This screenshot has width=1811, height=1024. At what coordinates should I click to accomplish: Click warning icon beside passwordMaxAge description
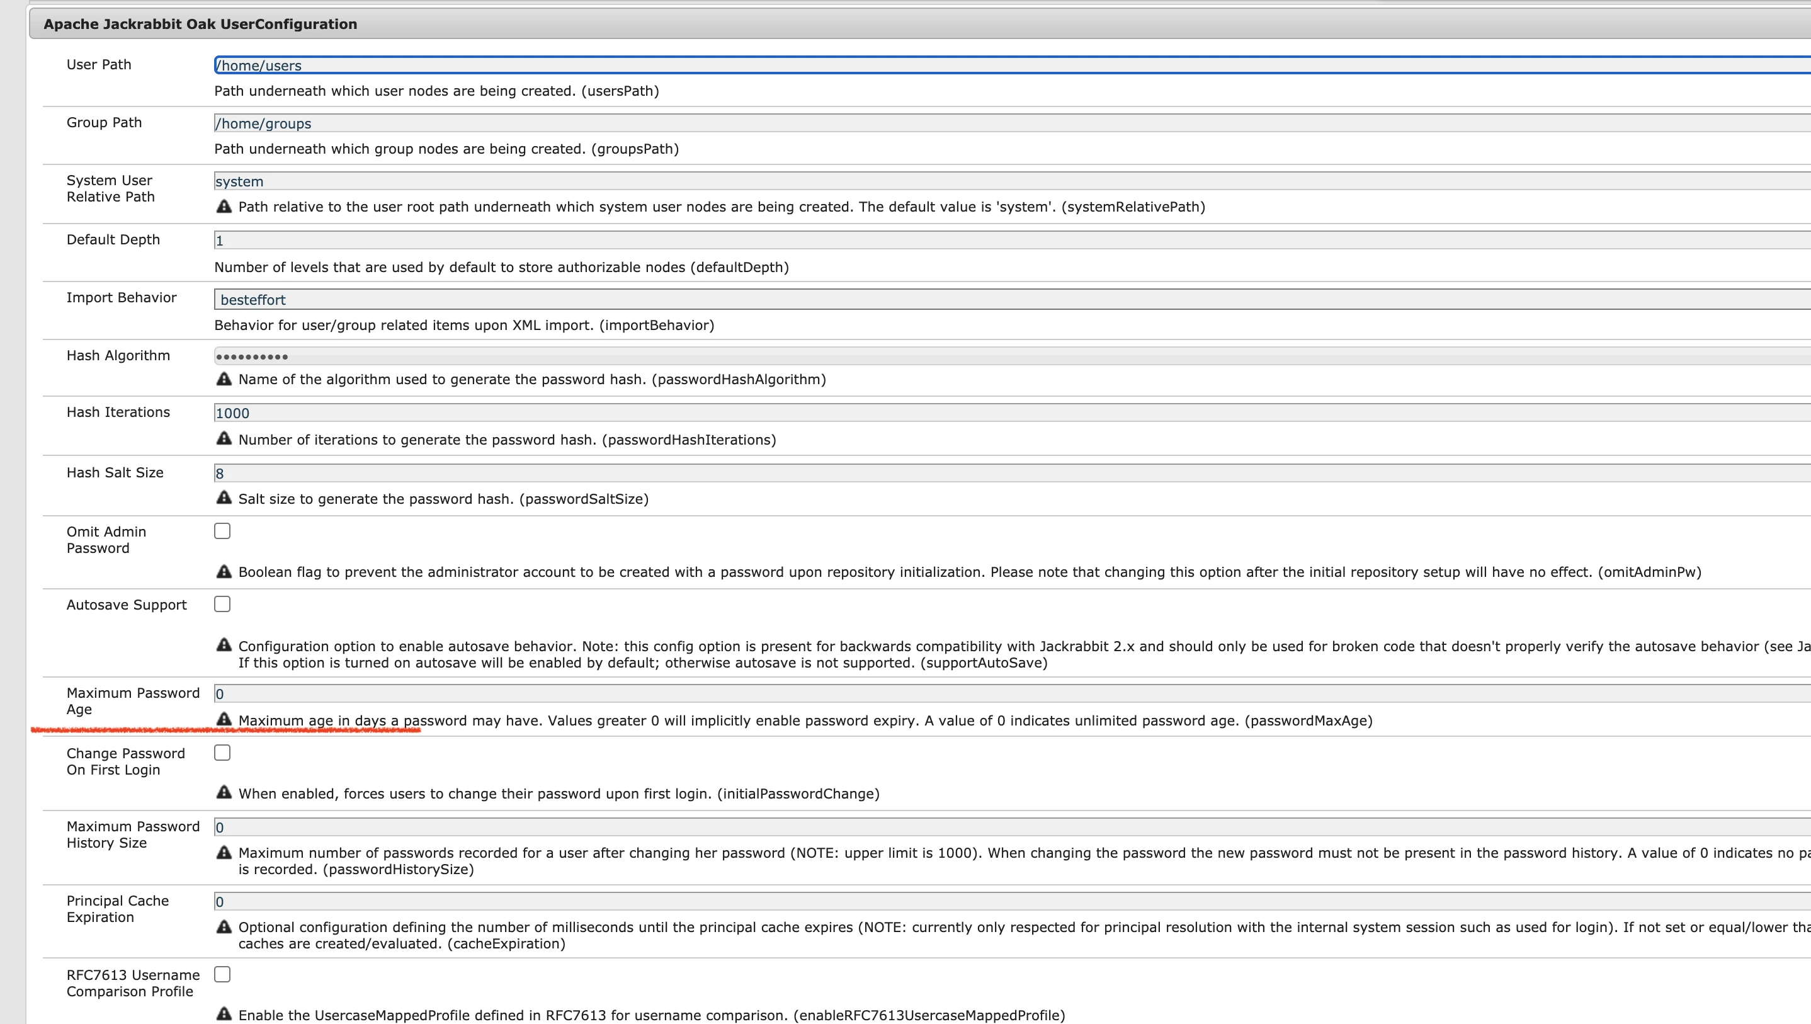coord(224,719)
